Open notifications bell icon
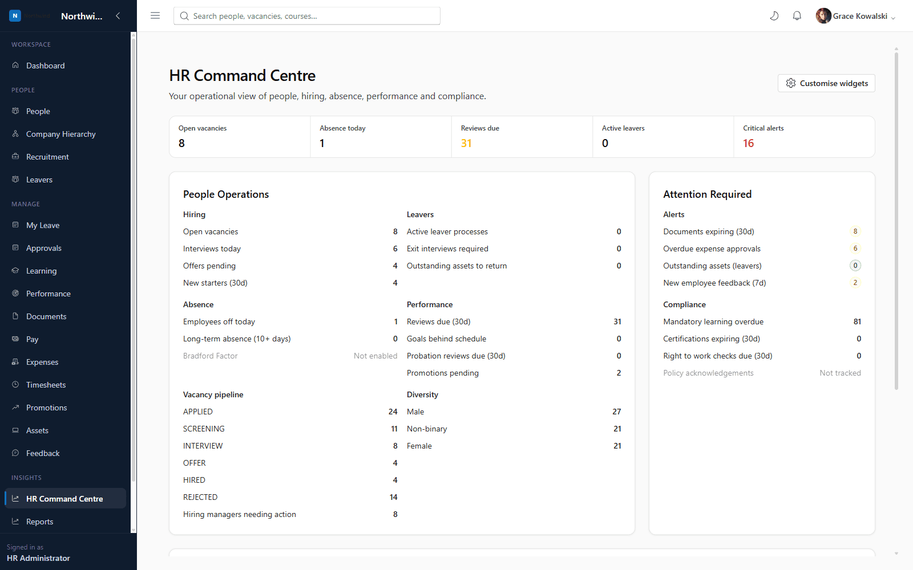 click(797, 16)
